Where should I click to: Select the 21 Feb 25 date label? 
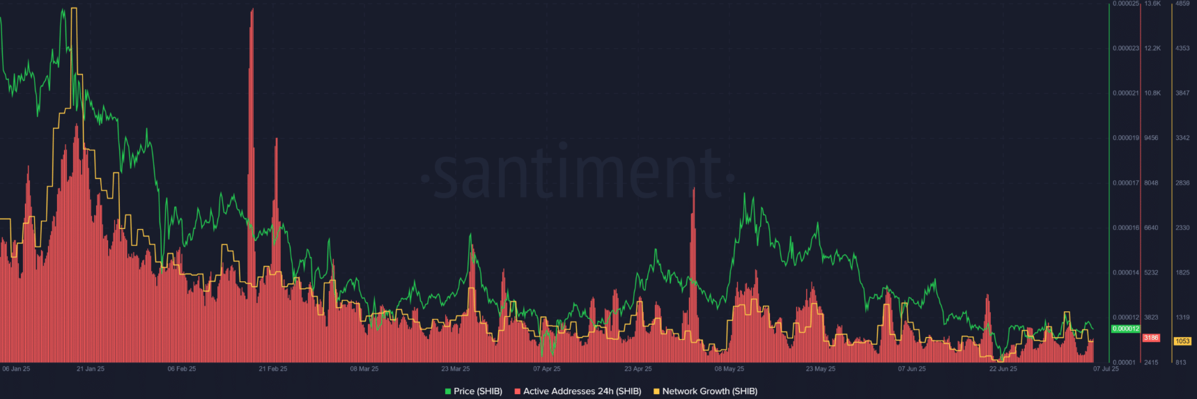click(273, 369)
